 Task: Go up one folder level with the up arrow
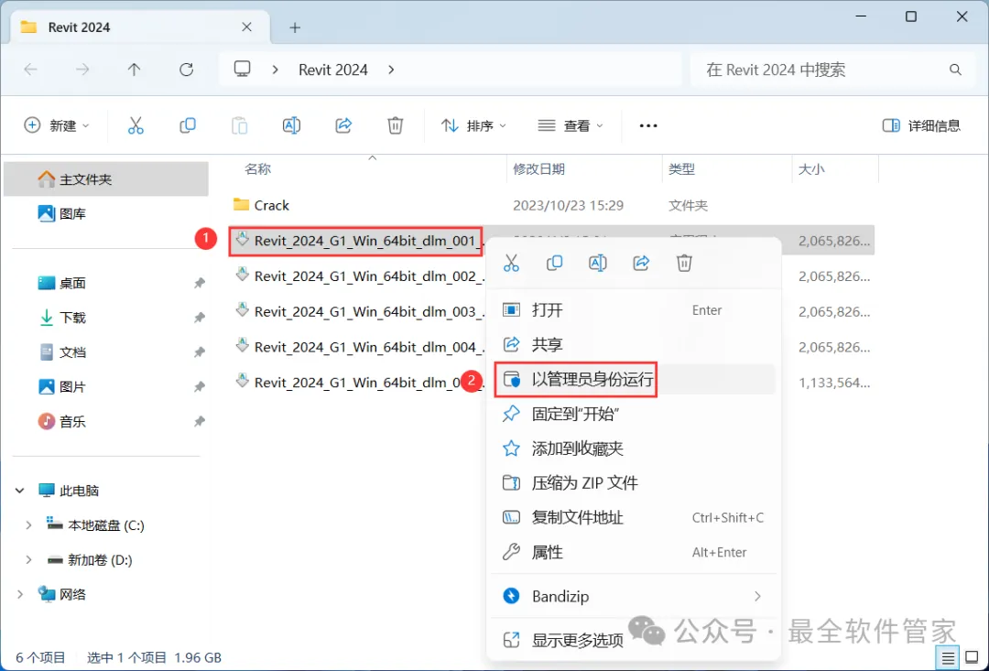134,70
